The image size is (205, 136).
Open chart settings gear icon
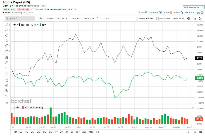coord(189,18)
